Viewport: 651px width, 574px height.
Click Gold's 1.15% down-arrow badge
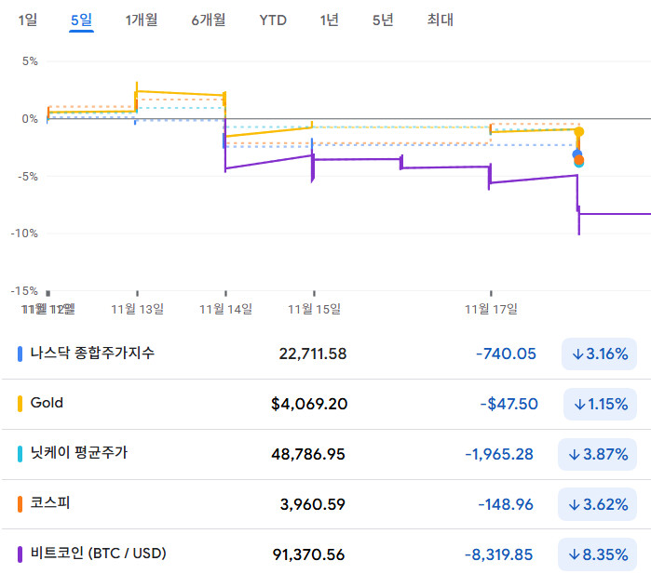pyautogui.click(x=600, y=404)
